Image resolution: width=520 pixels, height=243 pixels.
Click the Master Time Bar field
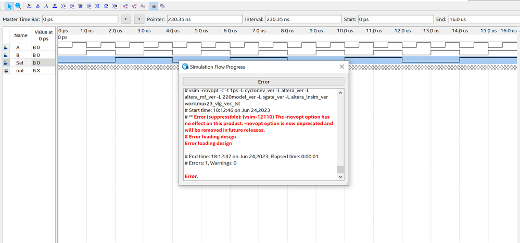80,19
